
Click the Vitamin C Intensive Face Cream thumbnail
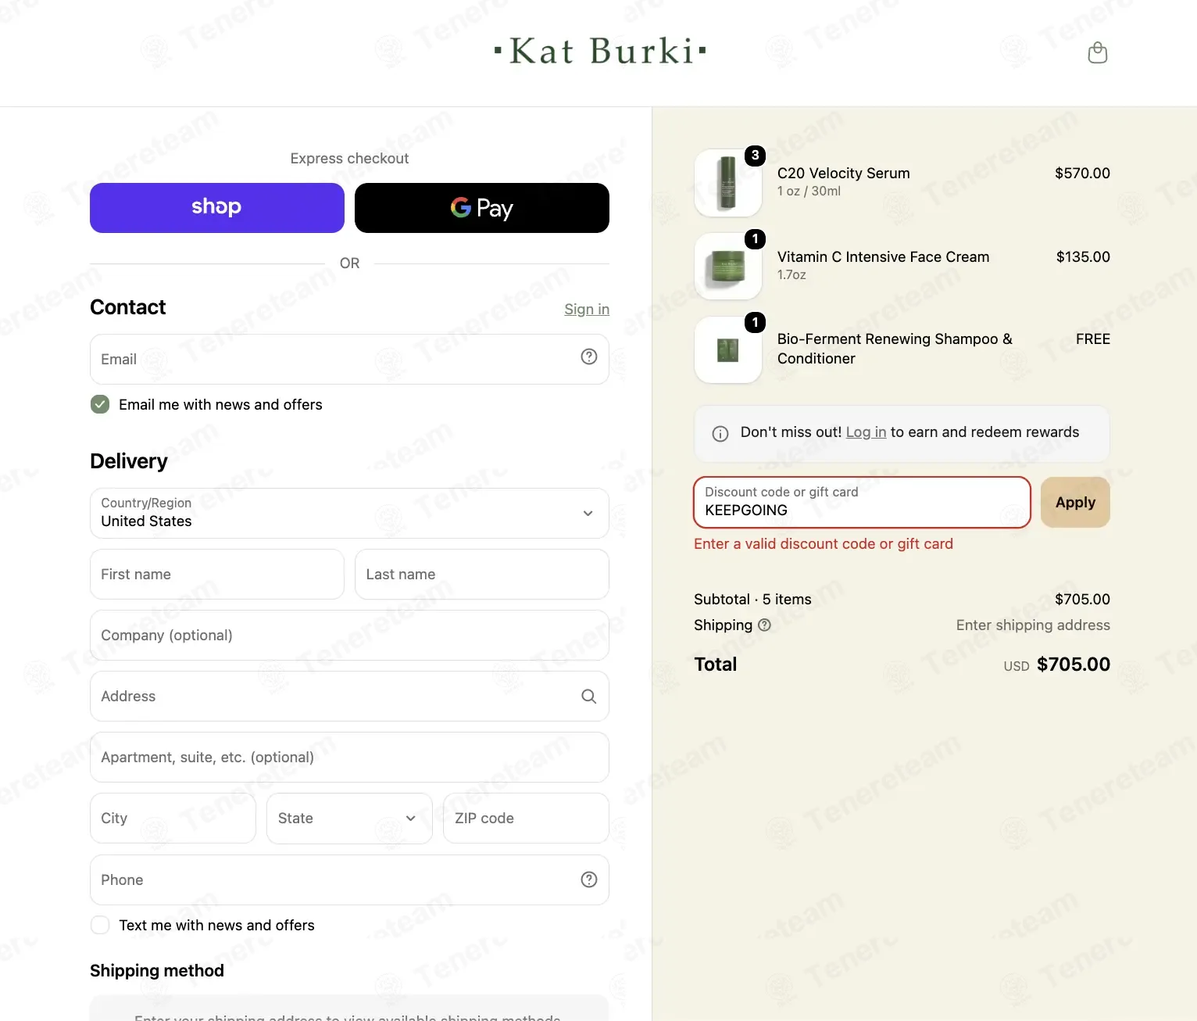click(728, 267)
